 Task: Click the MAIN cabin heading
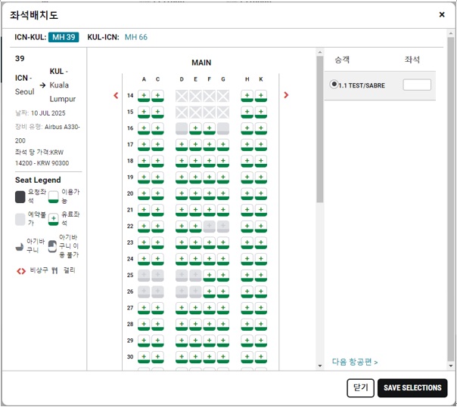click(x=201, y=63)
